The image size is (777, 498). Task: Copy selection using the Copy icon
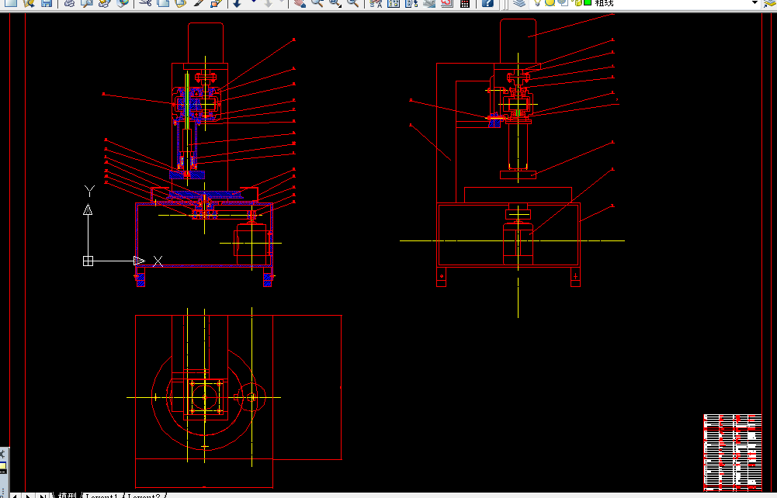pos(163,3)
